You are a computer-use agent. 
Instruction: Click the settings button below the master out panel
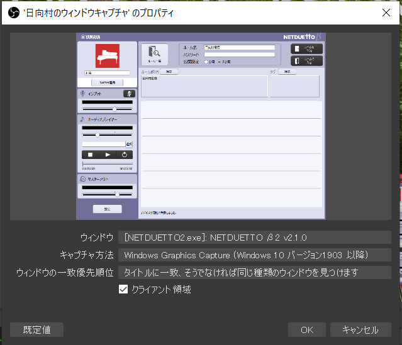pos(107,209)
